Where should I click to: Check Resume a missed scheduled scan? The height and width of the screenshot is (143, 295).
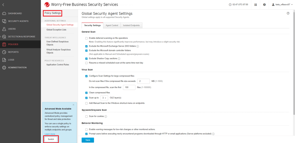pyautogui.click(x=86, y=63)
